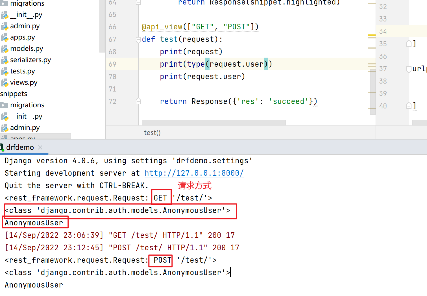Click the serializers.py file icon
This screenshot has width=427, height=296.
[x=5, y=60]
